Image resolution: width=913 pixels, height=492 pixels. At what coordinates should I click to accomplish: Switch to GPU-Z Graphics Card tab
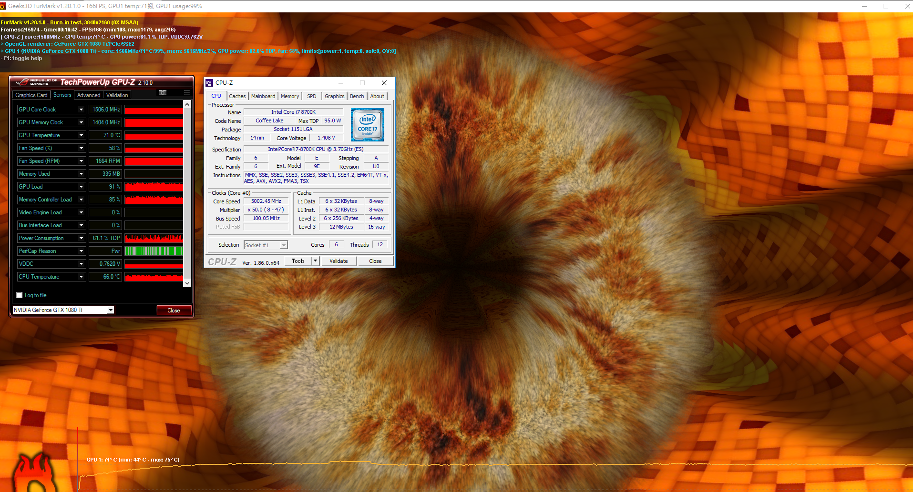(31, 95)
